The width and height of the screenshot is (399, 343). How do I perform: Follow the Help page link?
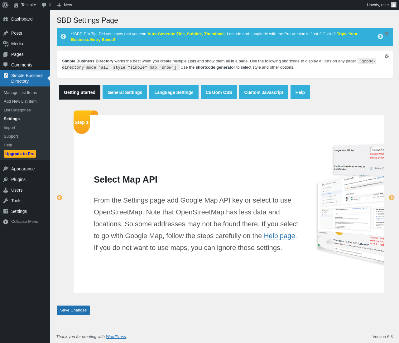(x=279, y=236)
